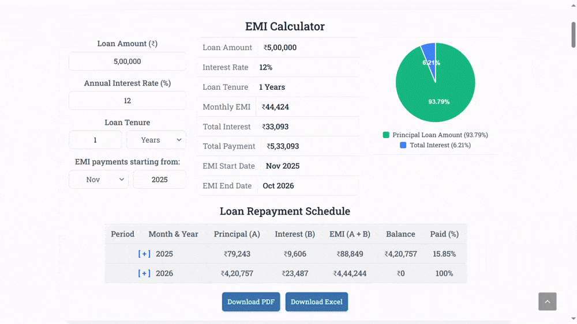Expand the 2025 schedule row
Screen dimensions: 577x324
coord(144,254)
